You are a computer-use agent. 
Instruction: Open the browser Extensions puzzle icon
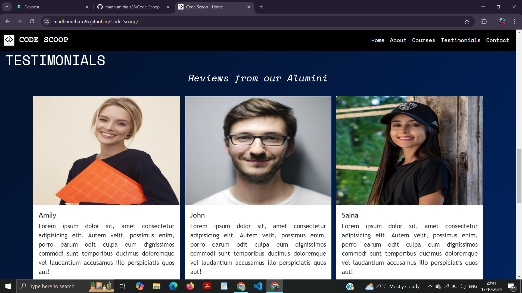(484, 22)
